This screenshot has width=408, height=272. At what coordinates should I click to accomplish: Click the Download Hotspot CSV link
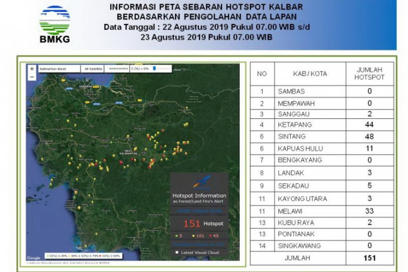click(x=200, y=245)
